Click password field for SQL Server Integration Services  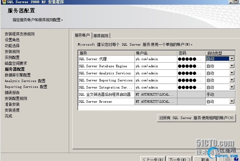pyautogui.click(x=191, y=87)
